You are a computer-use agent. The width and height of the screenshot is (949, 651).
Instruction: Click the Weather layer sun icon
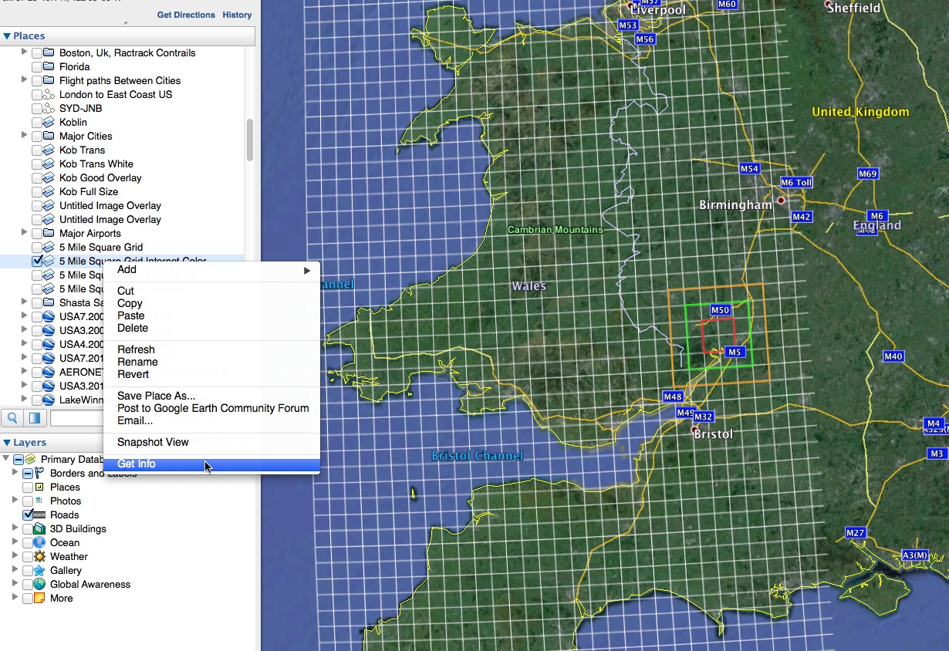point(39,556)
